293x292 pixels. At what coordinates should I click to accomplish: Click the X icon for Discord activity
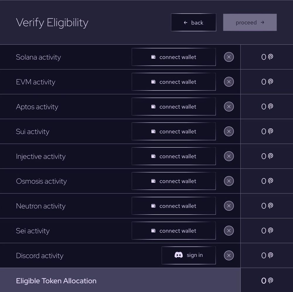point(229,256)
